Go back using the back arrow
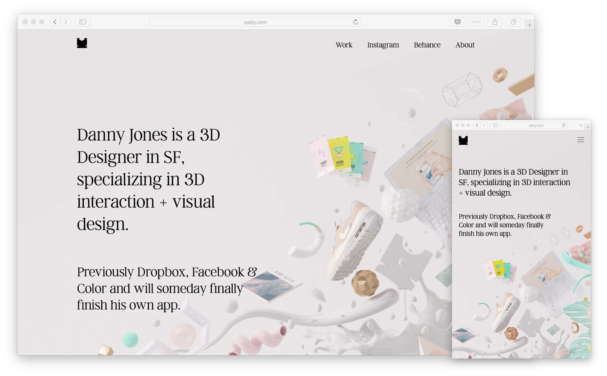Screen dimensions: 607x376 pos(55,22)
